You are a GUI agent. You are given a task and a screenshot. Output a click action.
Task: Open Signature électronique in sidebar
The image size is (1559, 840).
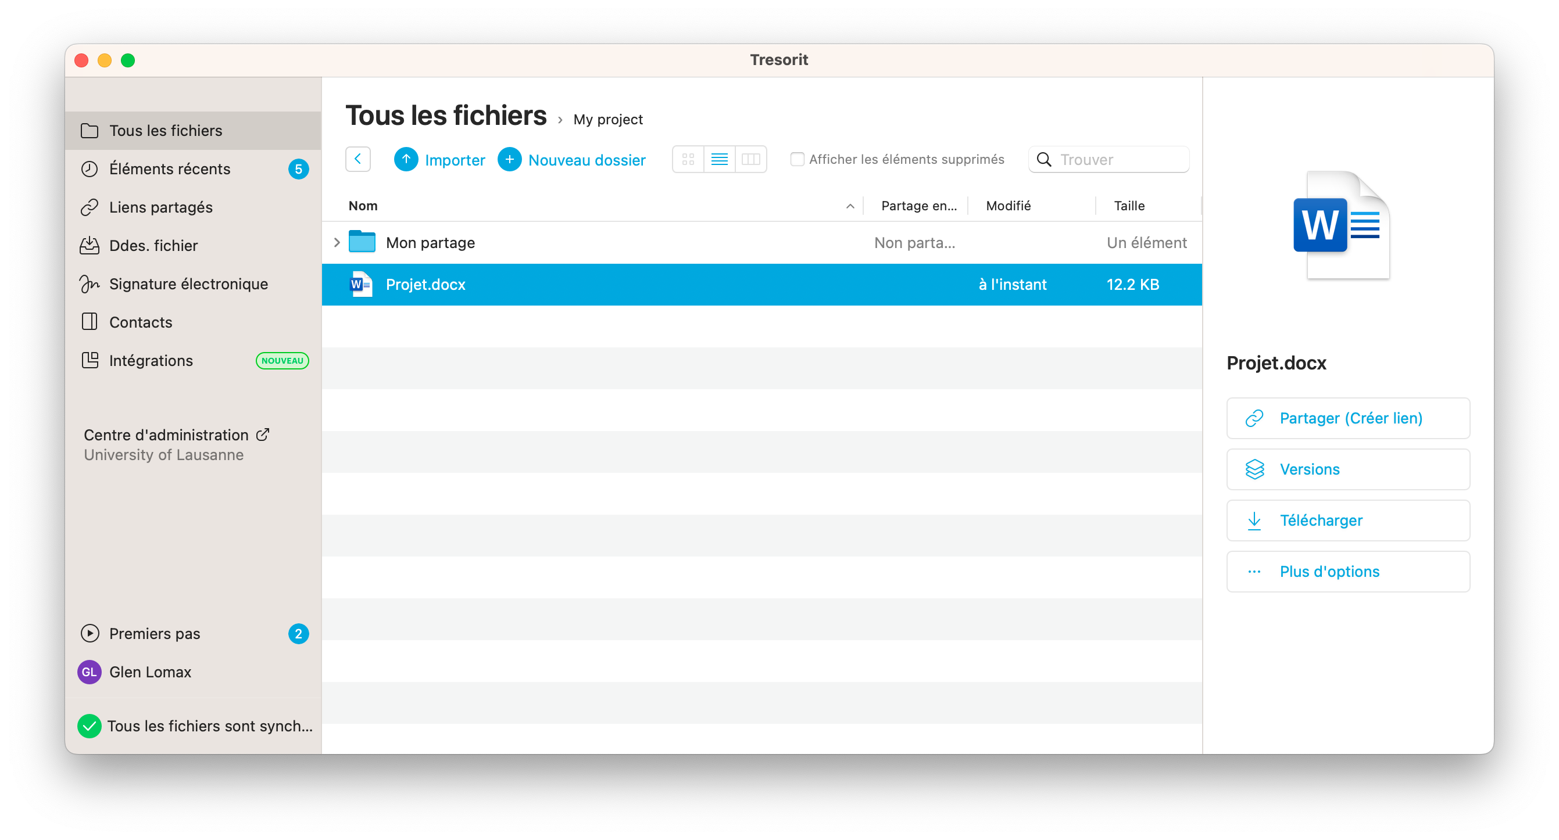[x=188, y=284]
